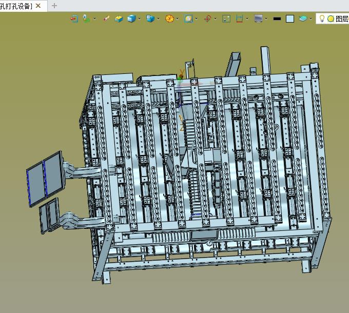The height and width of the screenshot is (313, 349).
Task: Click the red rotate-view icon
Action: 208,18
